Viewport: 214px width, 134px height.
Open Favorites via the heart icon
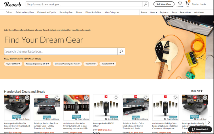[180, 4]
